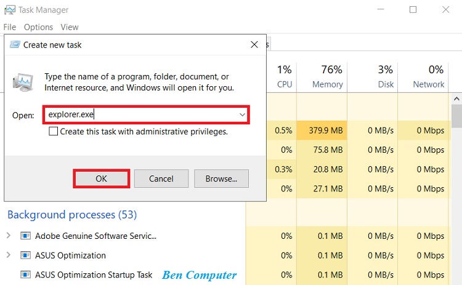Click the vertical scrollbar thumb
This screenshot has width=462, height=285.
coord(456,115)
